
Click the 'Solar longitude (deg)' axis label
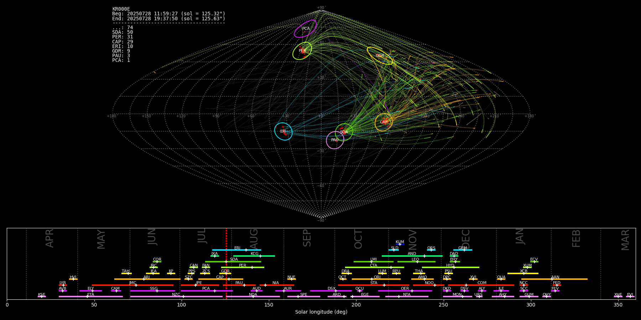321,312
